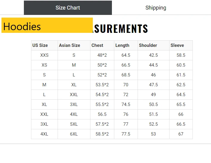Select the XXS row in US Size
The image size is (211, 163).
[x=44, y=55]
